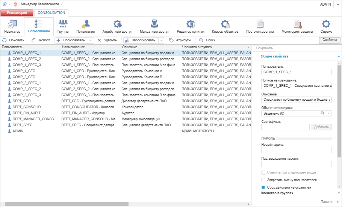Open Attribute access (Атрибутный доступ) icon
Viewport: 342px width, 207px height.
coord(117,24)
